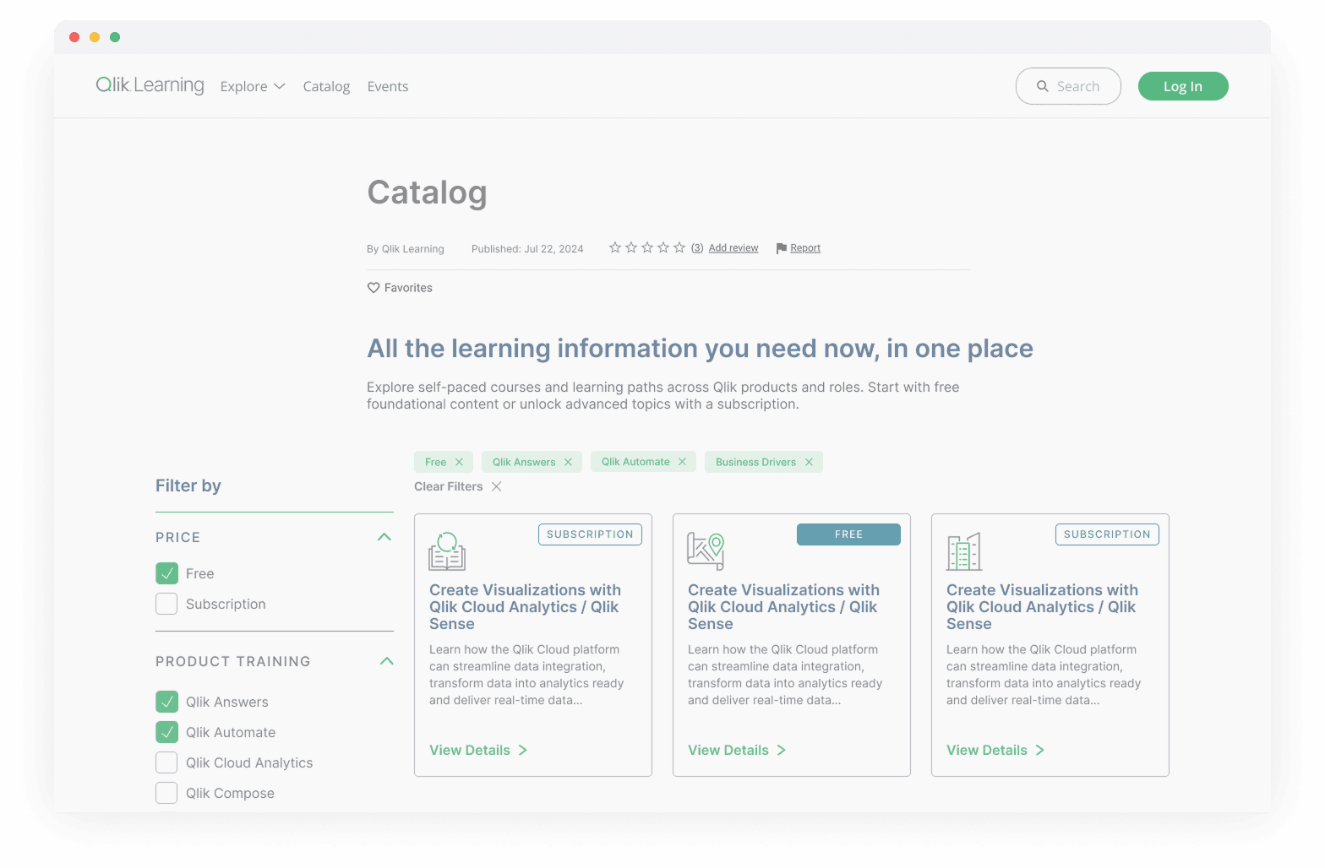Viewport: 1325px width, 868px height.
Task: Remove the Business Drivers filter chip
Action: click(x=809, y=462)
